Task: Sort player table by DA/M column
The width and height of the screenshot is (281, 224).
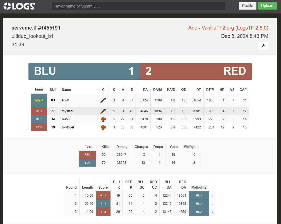Action: pyautogui.click(x=157, y=90)
